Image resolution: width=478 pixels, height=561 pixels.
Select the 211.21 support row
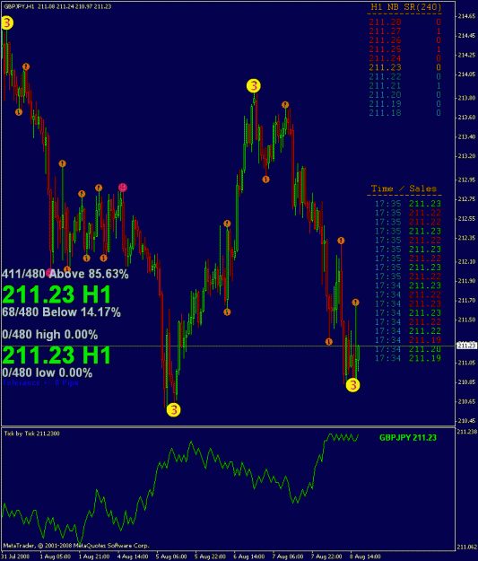(404, 85)
